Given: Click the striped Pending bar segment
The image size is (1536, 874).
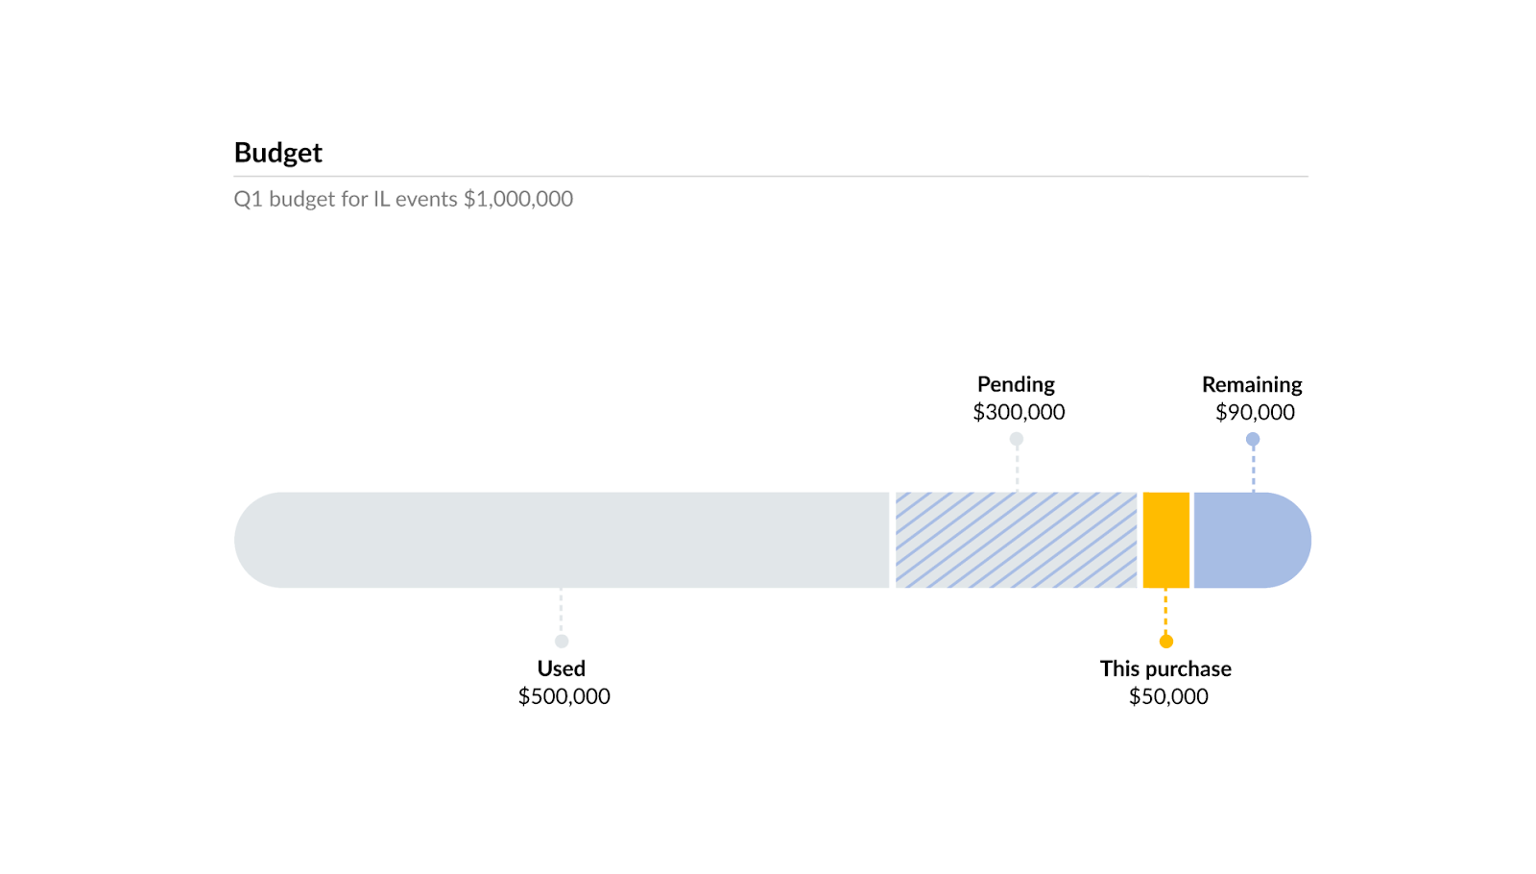Looking at the screenshot, I should (1017, 540).
